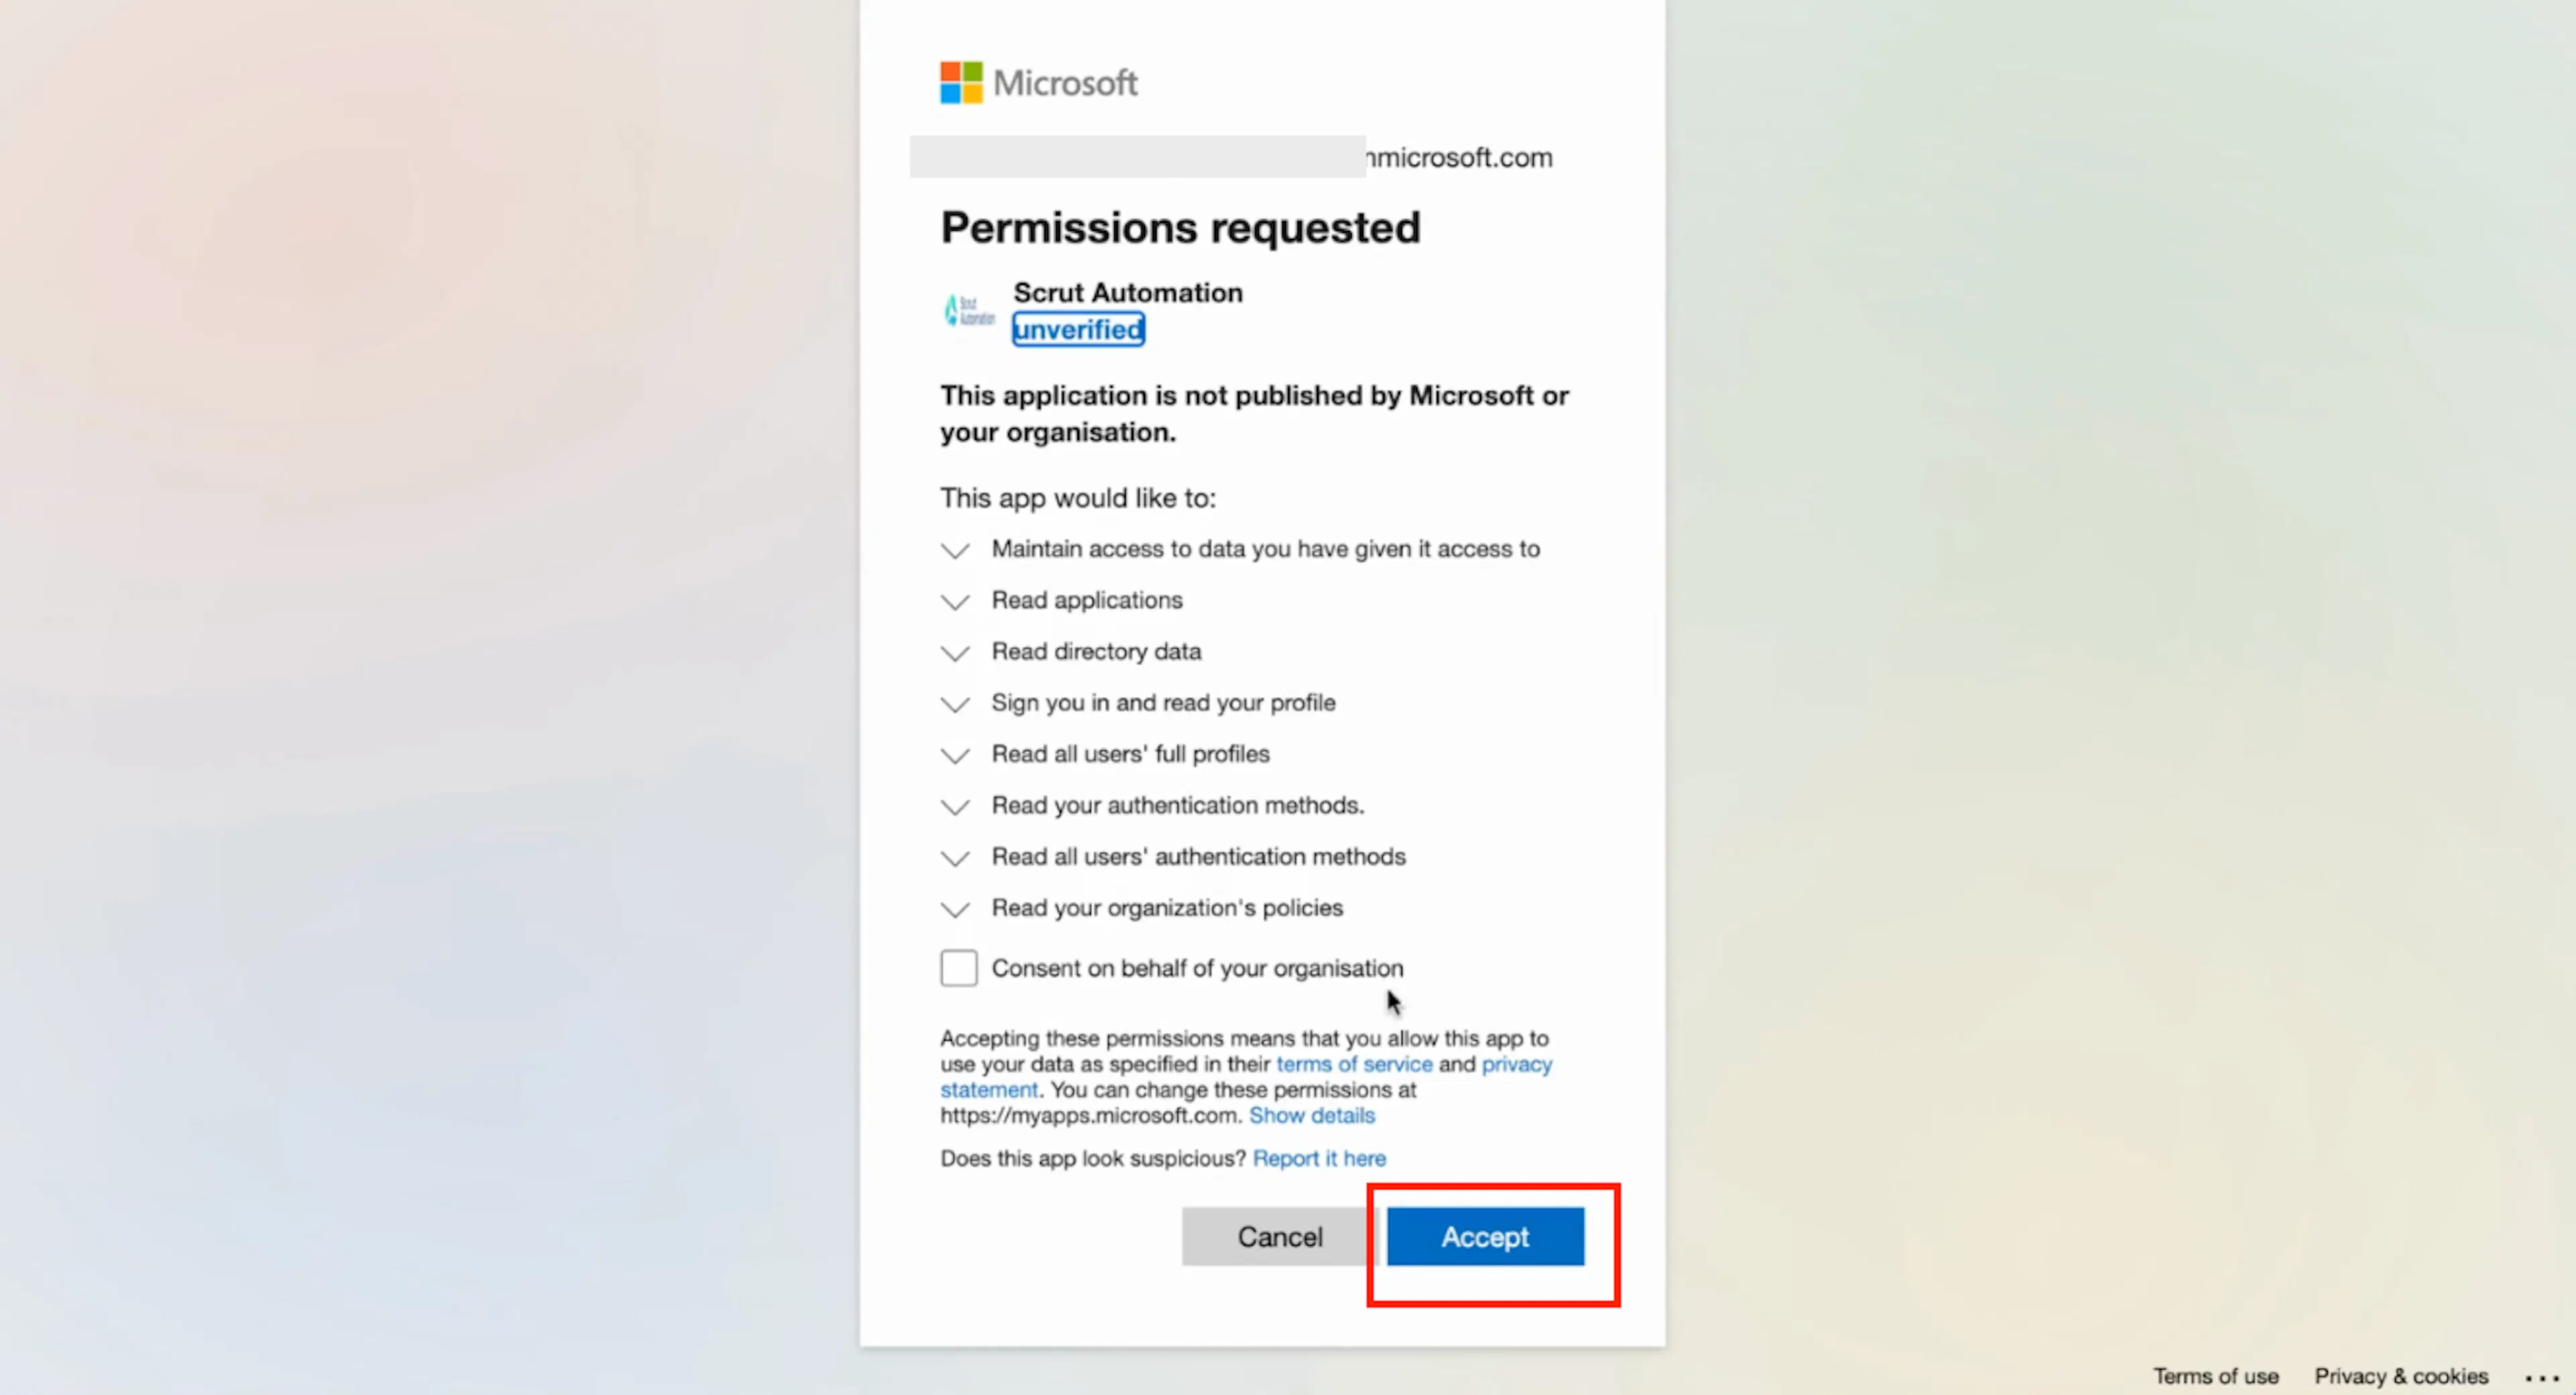Click Report it here link
The image size is (2576, 1395).
1319,1158
